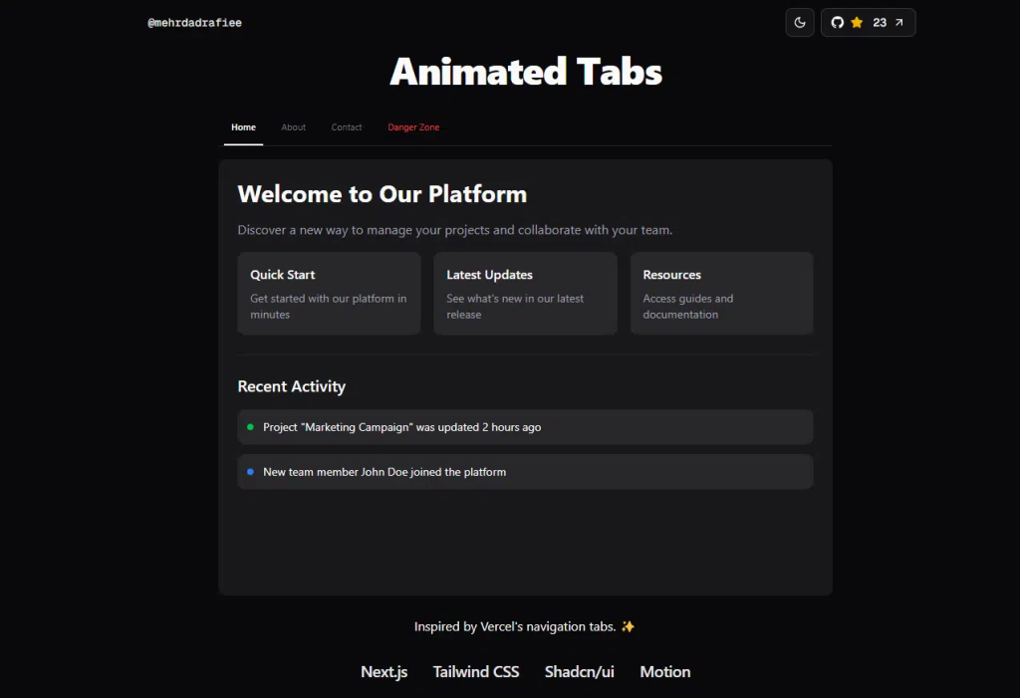Toggle dark mode with moon icon
1020x698 pixels.
point(800,23)
